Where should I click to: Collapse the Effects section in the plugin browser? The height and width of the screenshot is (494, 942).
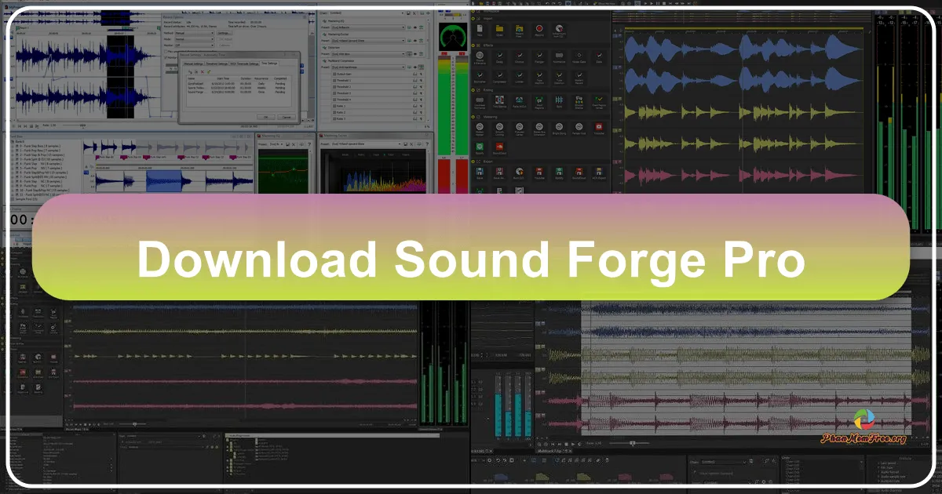[474, 45]
